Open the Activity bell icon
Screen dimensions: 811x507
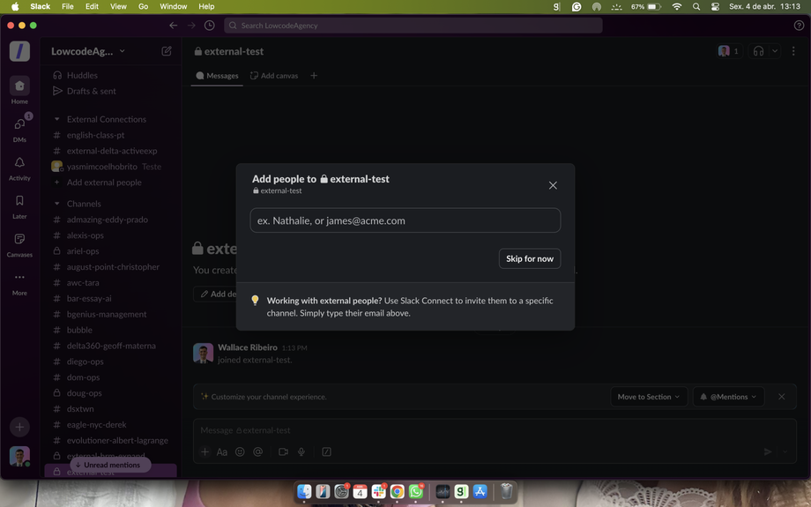click(x=19, y=164)
